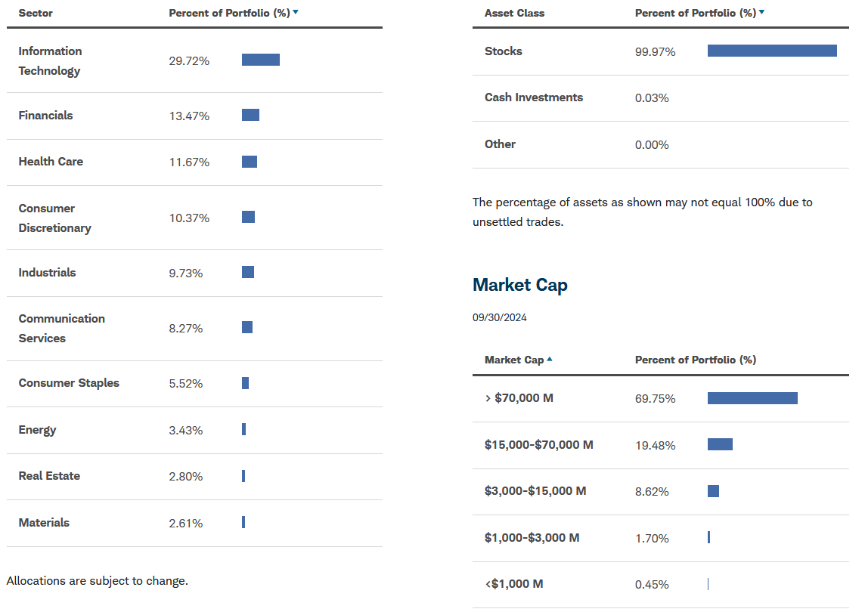865x612 pixels.
Task: Click the 2.80% value
Action: tap(185, 477)
